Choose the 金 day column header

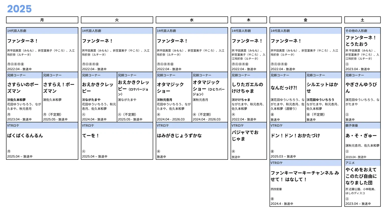click(x=305, y=20)
